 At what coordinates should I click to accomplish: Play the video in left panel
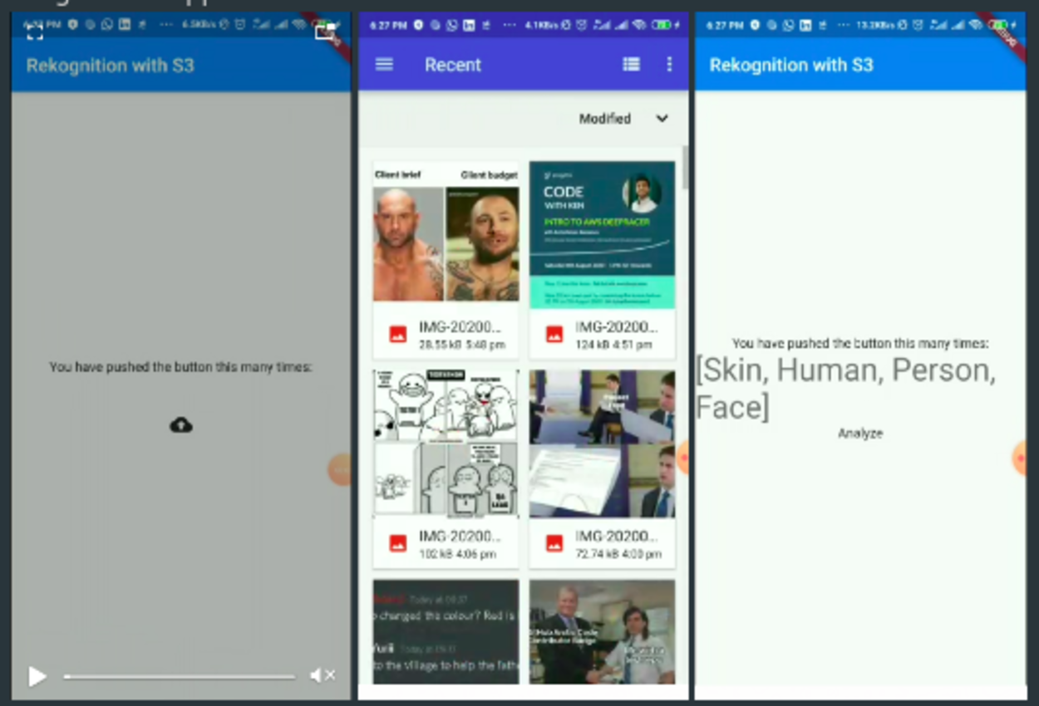pos(37,676)
